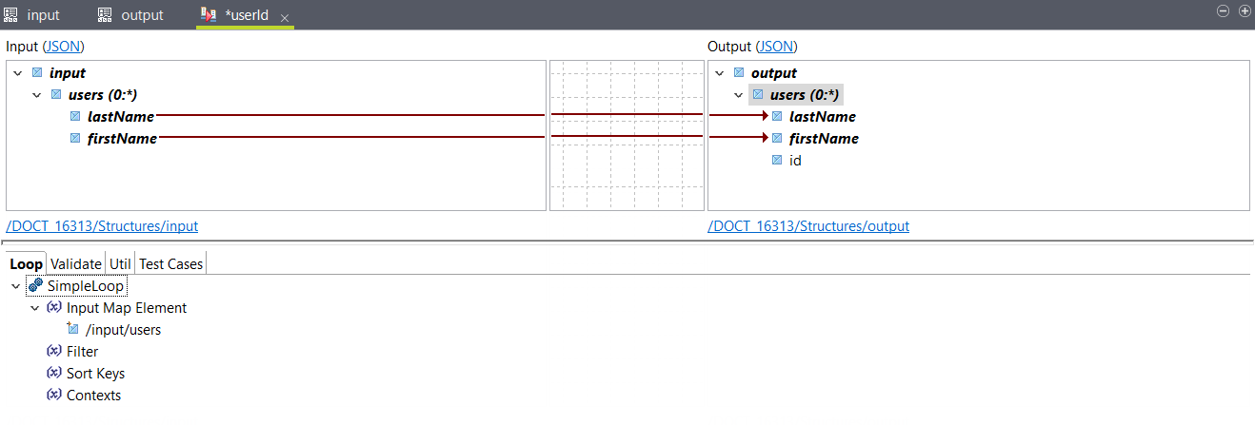Collapse the Input Map Element node
Screen dimensions: 1255x425
tap(35, 308)
